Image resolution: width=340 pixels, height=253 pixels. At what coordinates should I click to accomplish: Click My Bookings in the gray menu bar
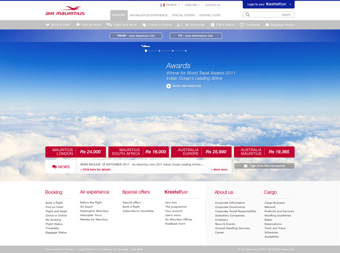coord(194,25)
